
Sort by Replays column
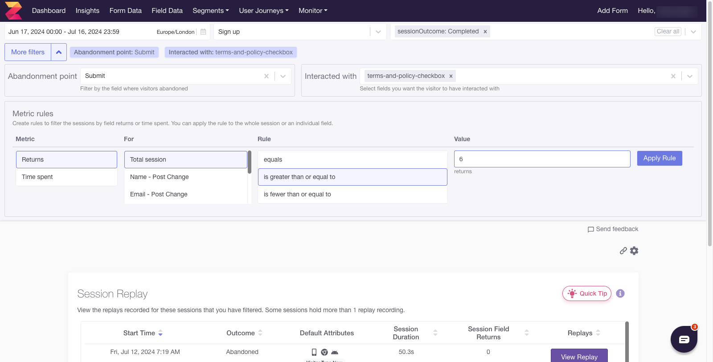(x=598, y=333)
